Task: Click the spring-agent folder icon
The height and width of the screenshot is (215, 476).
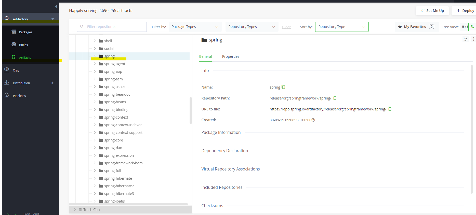Action: pos(101,64)
